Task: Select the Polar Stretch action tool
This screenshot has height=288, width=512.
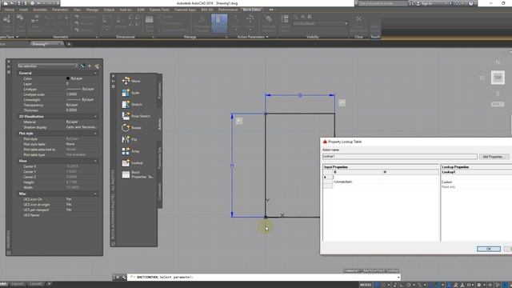Action: tap(136, 116)
